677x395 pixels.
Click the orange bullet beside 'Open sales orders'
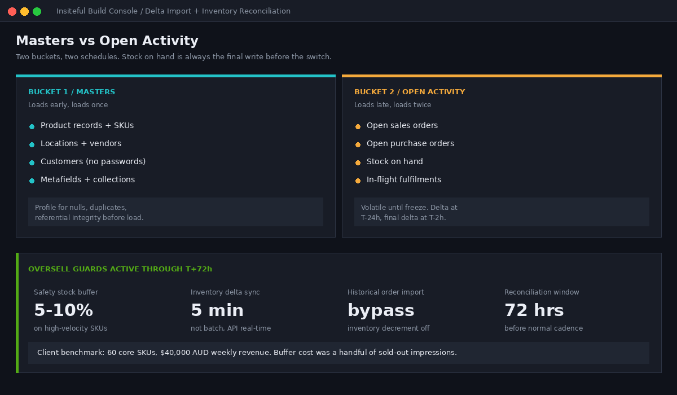coord(358,126)
